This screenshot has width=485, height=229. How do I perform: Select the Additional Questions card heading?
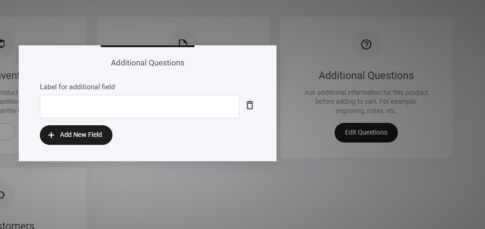click(x=366, y=76)
